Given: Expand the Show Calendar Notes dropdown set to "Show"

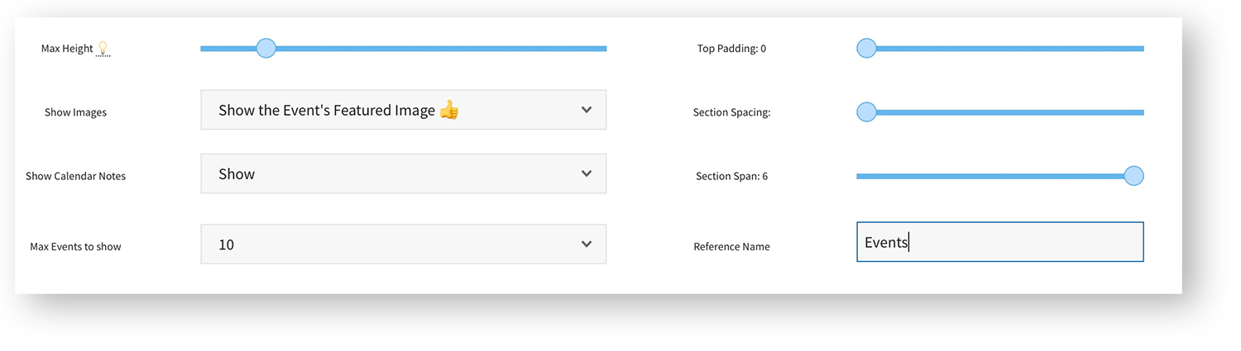Looking at the screenshot, I should [403, 173].
